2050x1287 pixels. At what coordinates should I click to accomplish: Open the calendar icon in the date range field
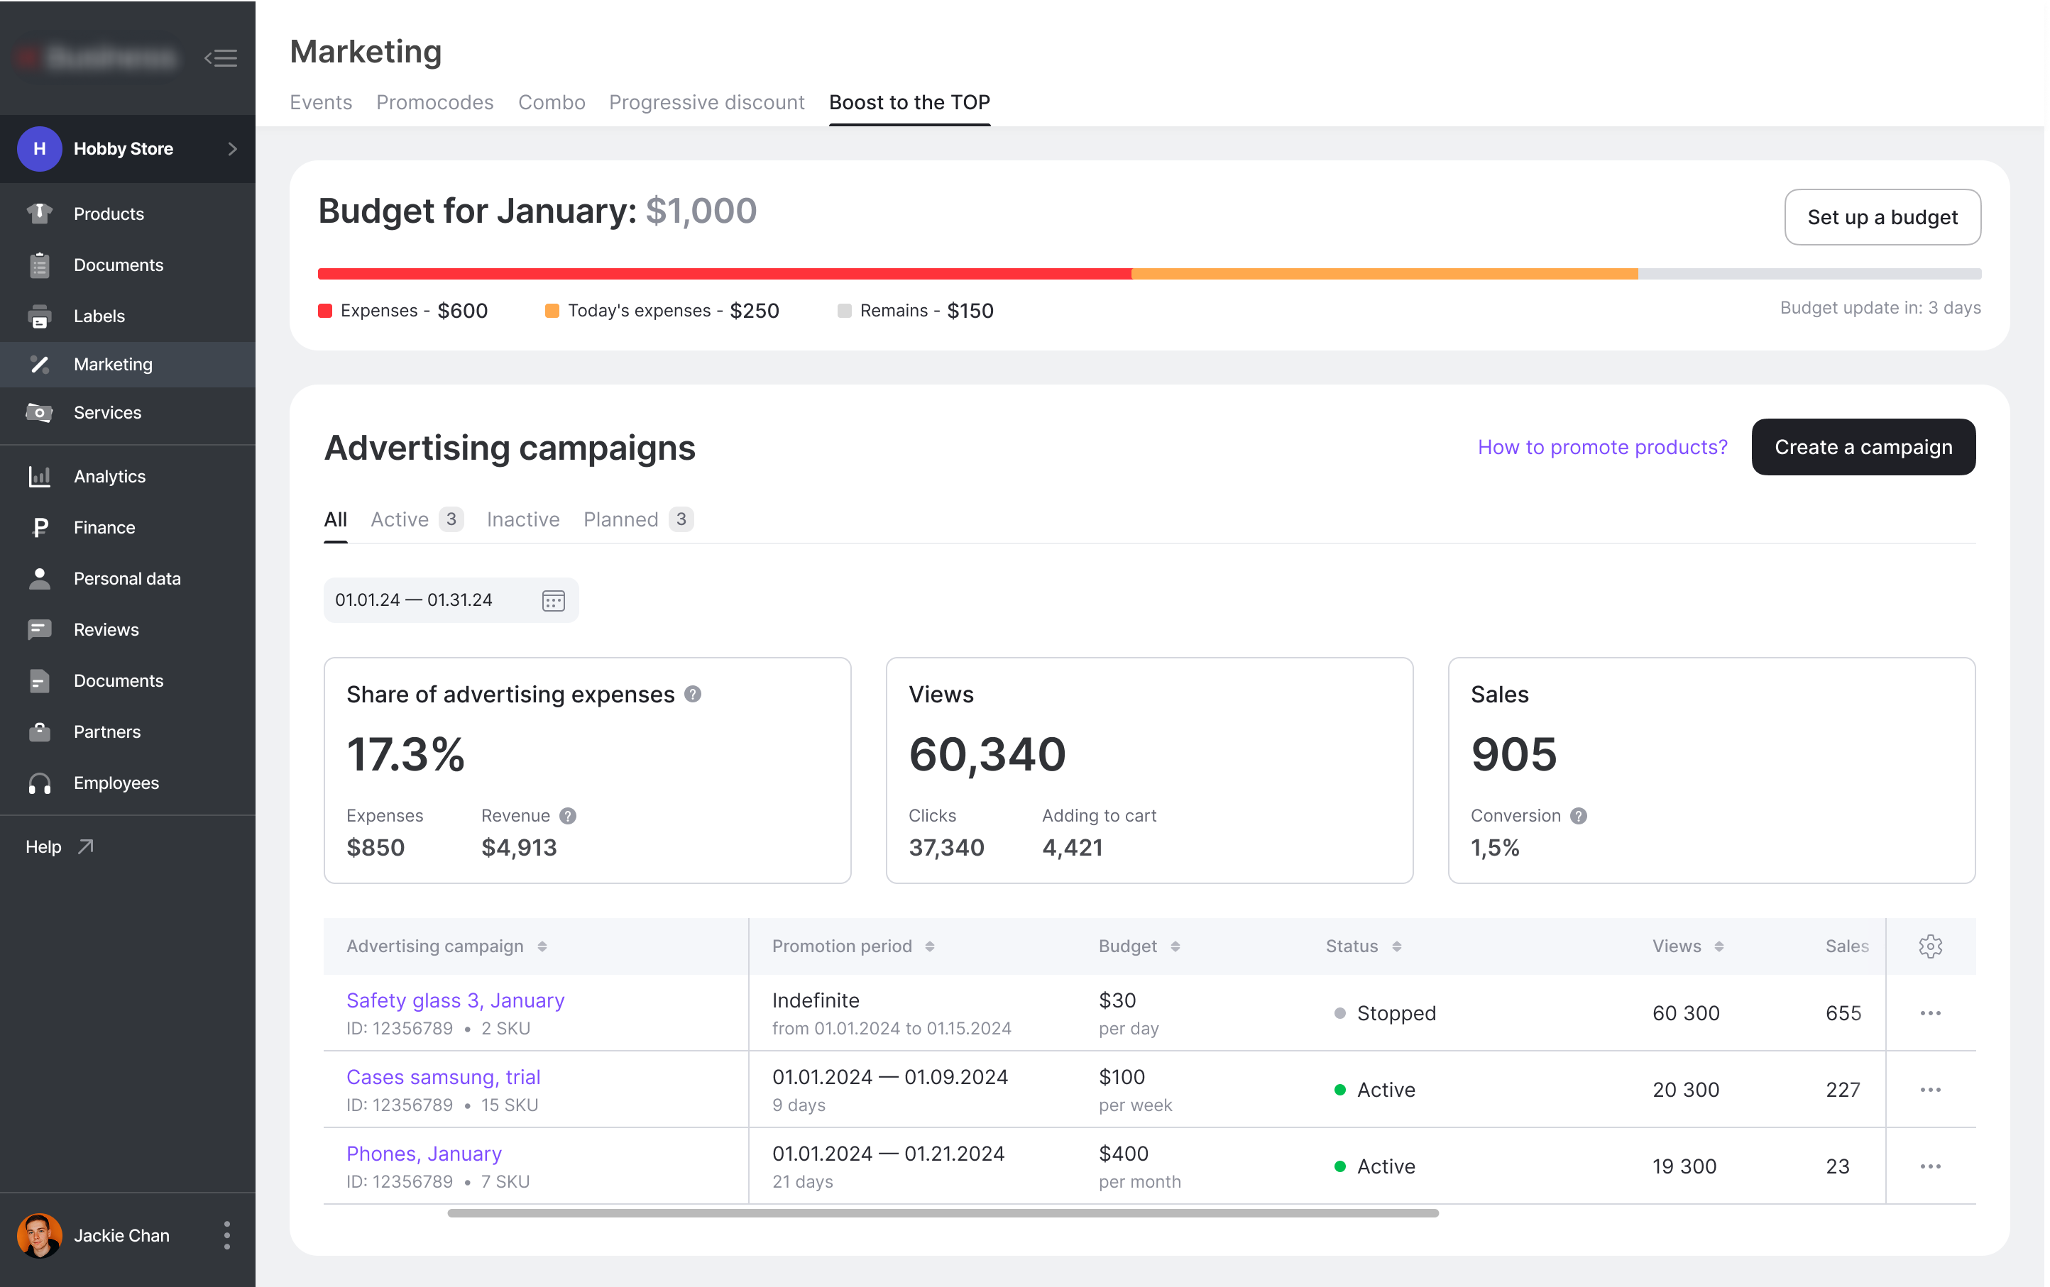tap(554, 600)
